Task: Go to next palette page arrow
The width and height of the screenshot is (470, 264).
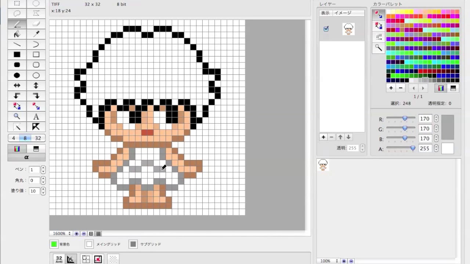Action: point(423,88)
